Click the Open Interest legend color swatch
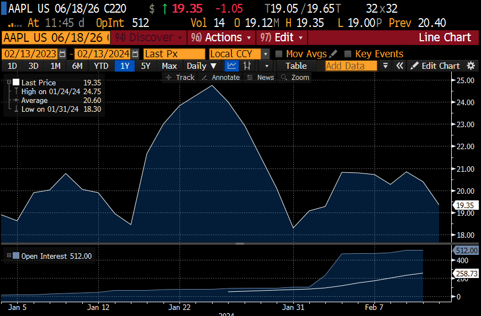The width and height of the screenshot is (481, 316). [16, 256]
